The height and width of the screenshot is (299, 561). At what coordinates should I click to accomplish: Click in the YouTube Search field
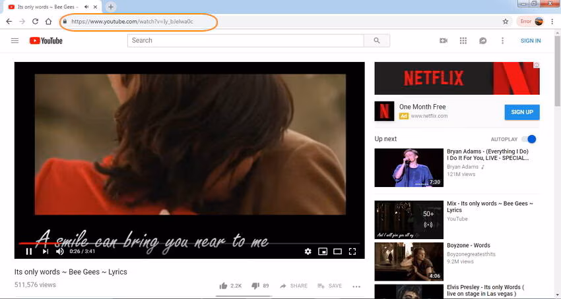click(246, 41)
